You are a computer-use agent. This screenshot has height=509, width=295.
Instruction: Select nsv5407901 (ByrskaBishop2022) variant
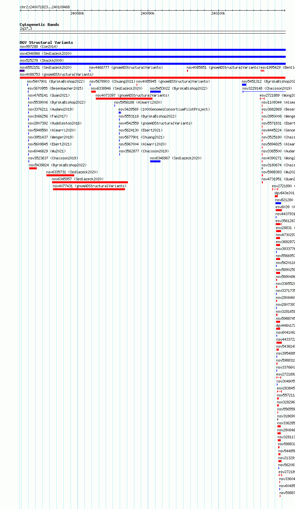pyautogui.click(x=56, y=81)
